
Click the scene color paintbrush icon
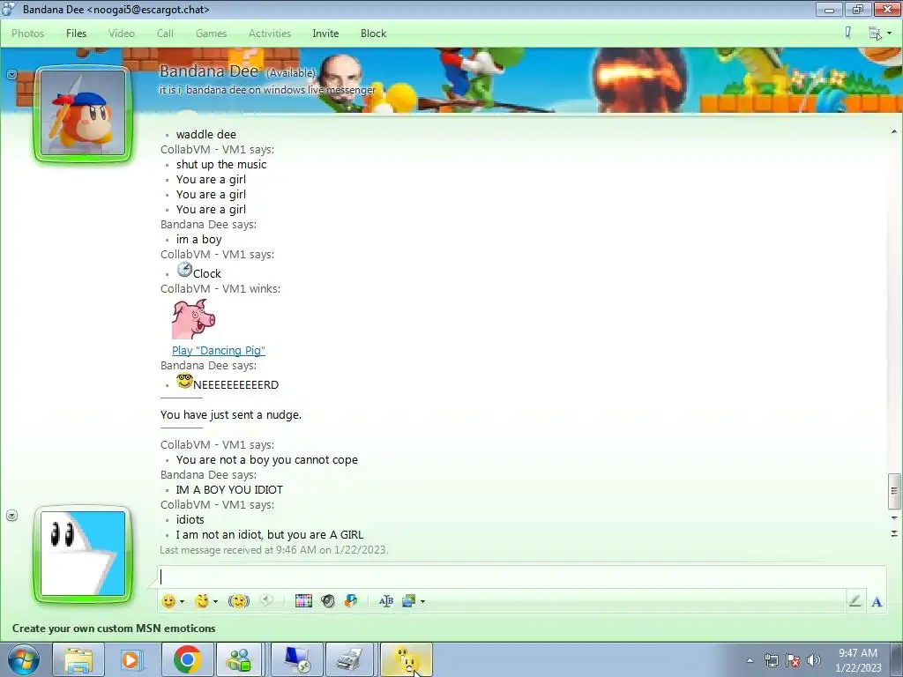click(848, 33)
